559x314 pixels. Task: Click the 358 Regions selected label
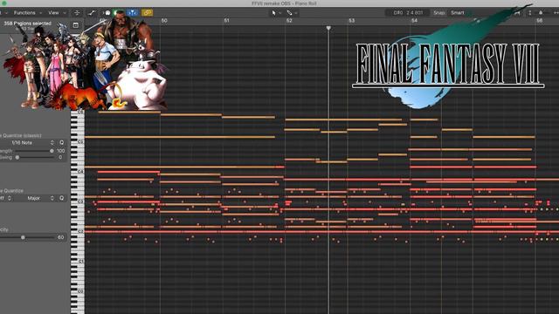(27, 24)
